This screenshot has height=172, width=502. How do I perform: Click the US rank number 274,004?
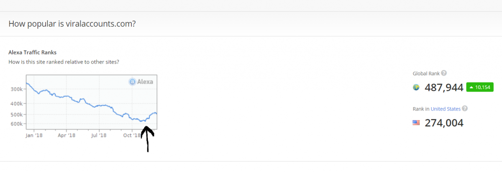pyautogui.click(x=444, y=123)
